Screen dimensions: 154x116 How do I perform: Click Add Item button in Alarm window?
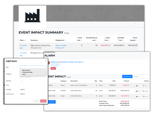click(127, 76)
